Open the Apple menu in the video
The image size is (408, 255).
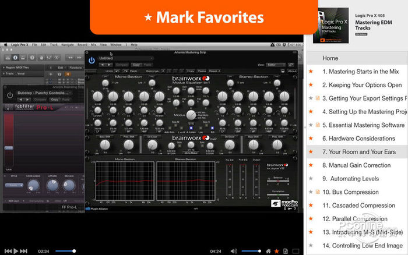pos(5,45)
